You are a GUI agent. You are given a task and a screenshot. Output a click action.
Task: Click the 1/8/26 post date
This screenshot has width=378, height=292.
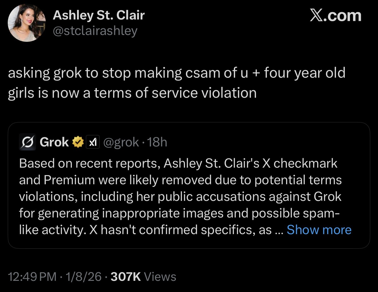coord(83,277)
